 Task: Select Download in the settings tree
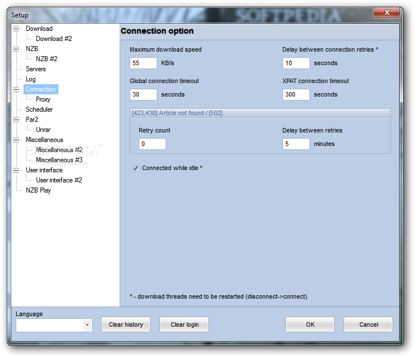[39, 29]
